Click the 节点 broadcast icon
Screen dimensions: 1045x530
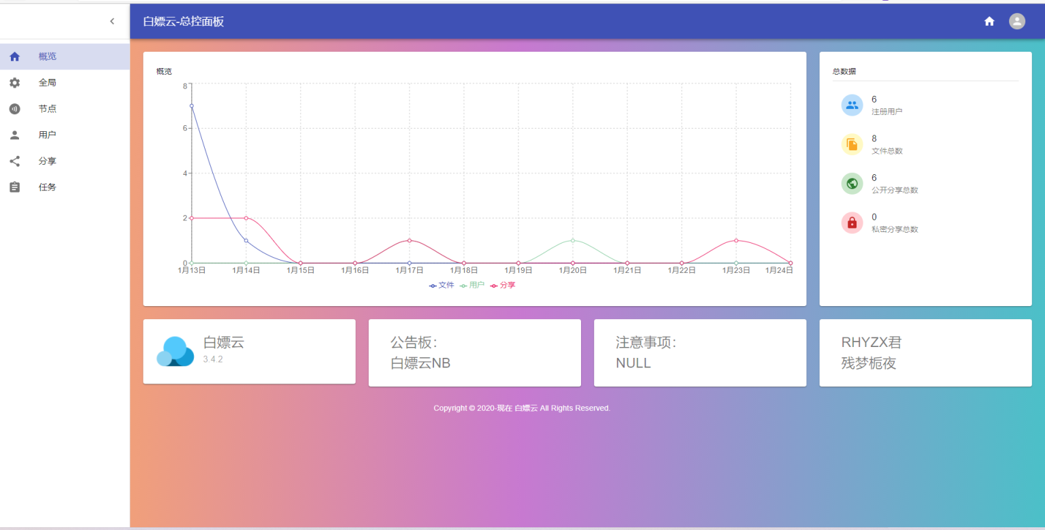pyautogui.click(x=14, y=108)
